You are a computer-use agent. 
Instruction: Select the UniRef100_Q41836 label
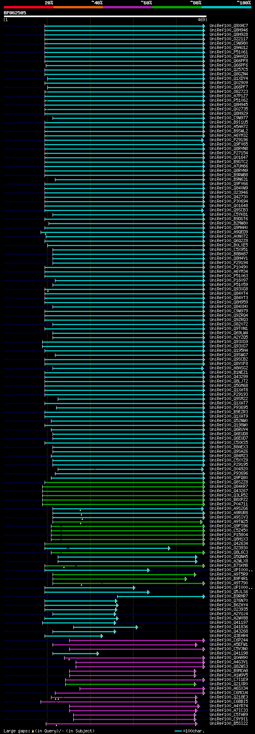click(229, 627)
